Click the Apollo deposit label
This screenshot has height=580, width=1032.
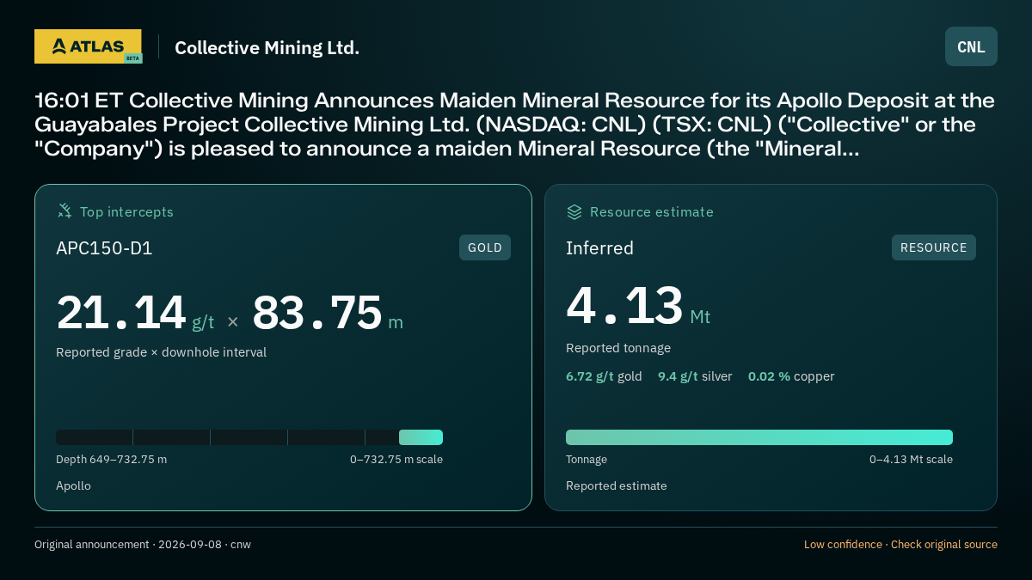[73, 486]
